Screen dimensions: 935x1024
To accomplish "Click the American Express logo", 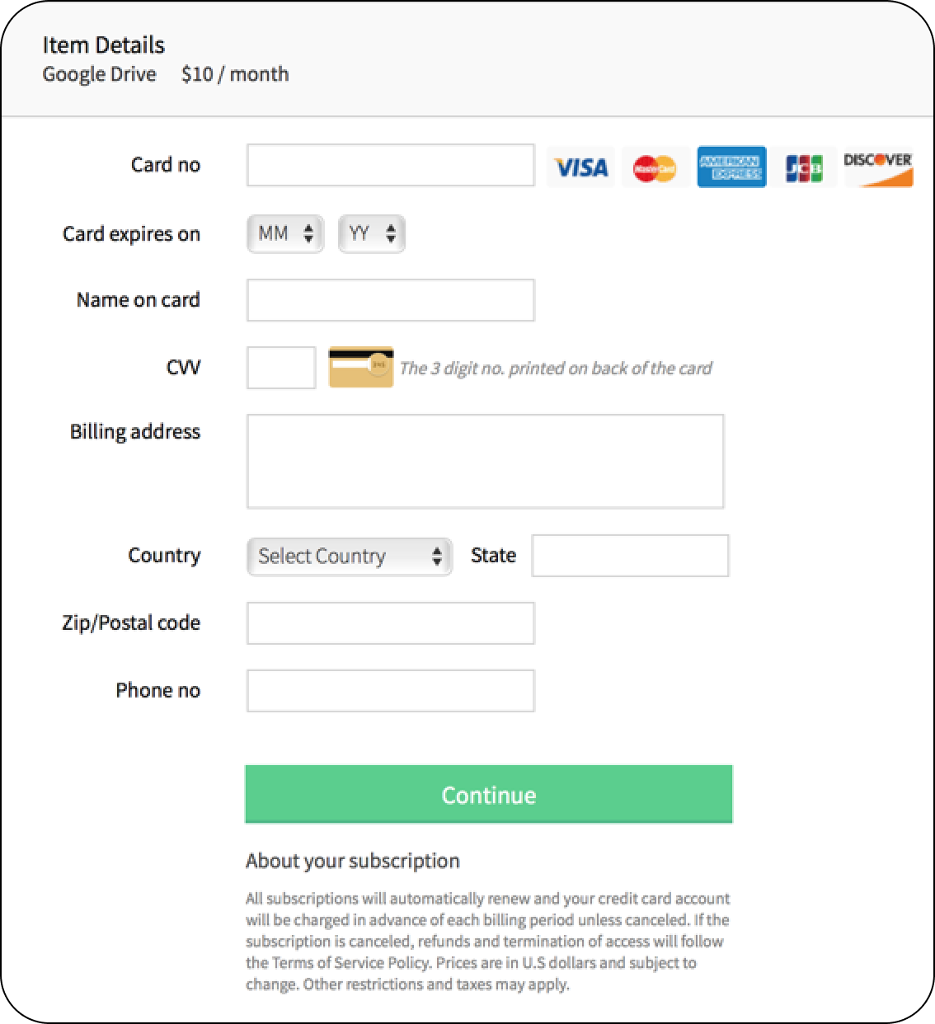I will (x=731, y=167).
